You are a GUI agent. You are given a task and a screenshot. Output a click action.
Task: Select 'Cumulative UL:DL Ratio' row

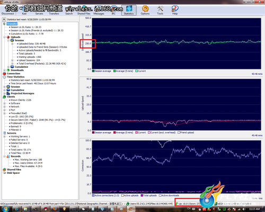click(27, 34)
